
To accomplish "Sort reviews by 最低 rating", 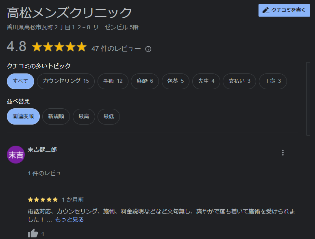I will tap(109, 116).
